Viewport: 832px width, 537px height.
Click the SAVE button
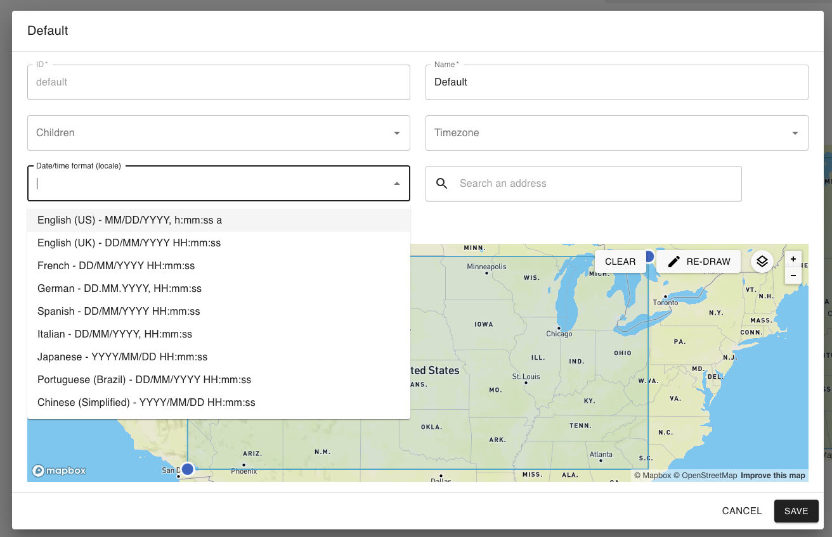[x=796, y=511]
